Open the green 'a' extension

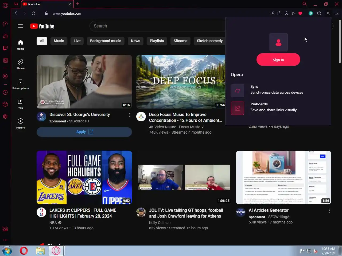click(311, 13)
